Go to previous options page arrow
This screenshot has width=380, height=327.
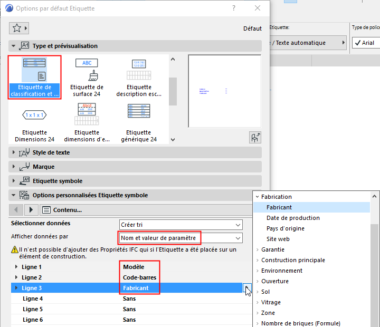[x=16, y=210]
